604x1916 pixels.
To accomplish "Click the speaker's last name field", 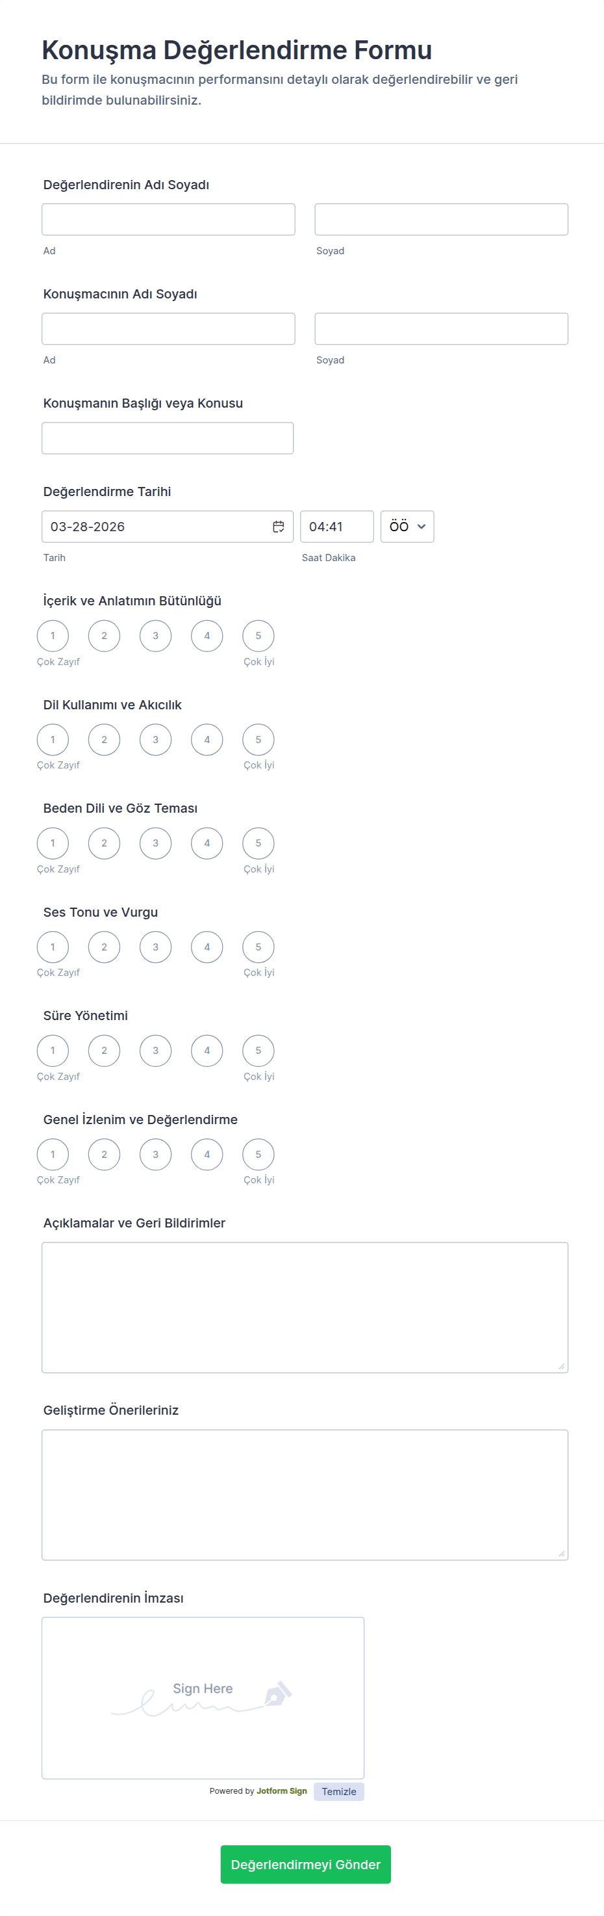I will point(440,329).
